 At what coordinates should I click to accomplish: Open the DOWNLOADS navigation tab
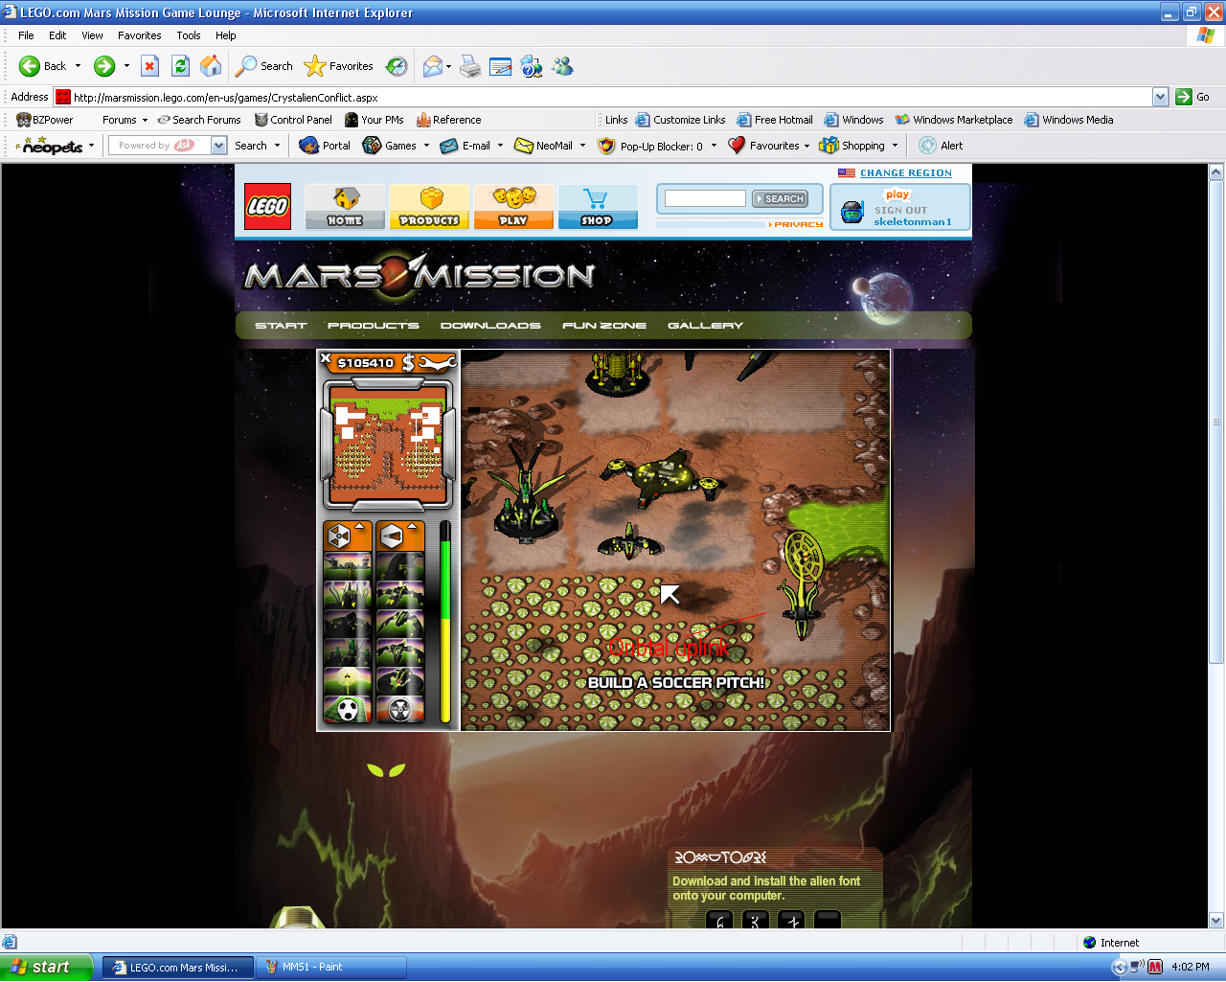[x=490, y=326]
